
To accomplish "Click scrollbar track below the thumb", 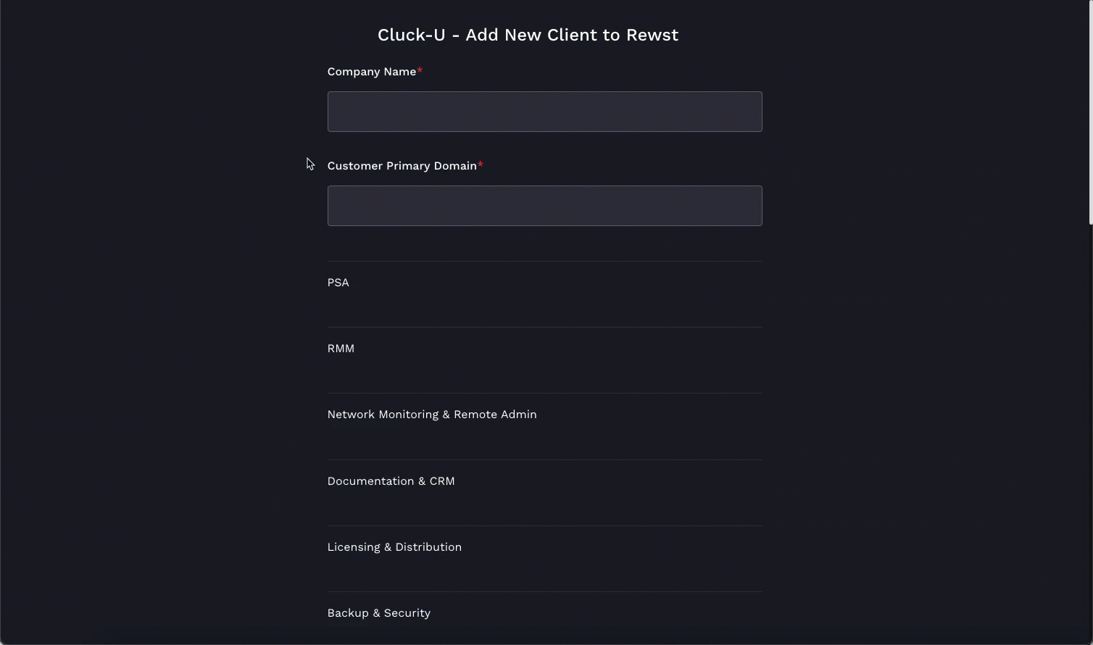I will [1090, 435].
